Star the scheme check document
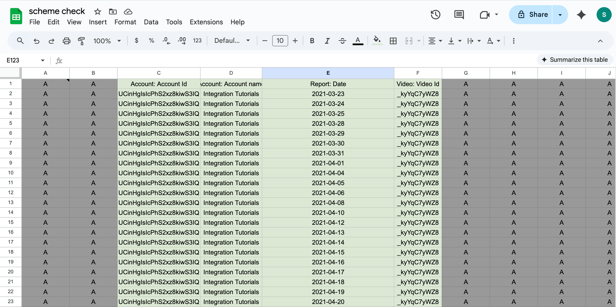The image size is (616, 307). pos(98,12)
